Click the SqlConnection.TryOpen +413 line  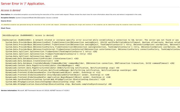48,54
